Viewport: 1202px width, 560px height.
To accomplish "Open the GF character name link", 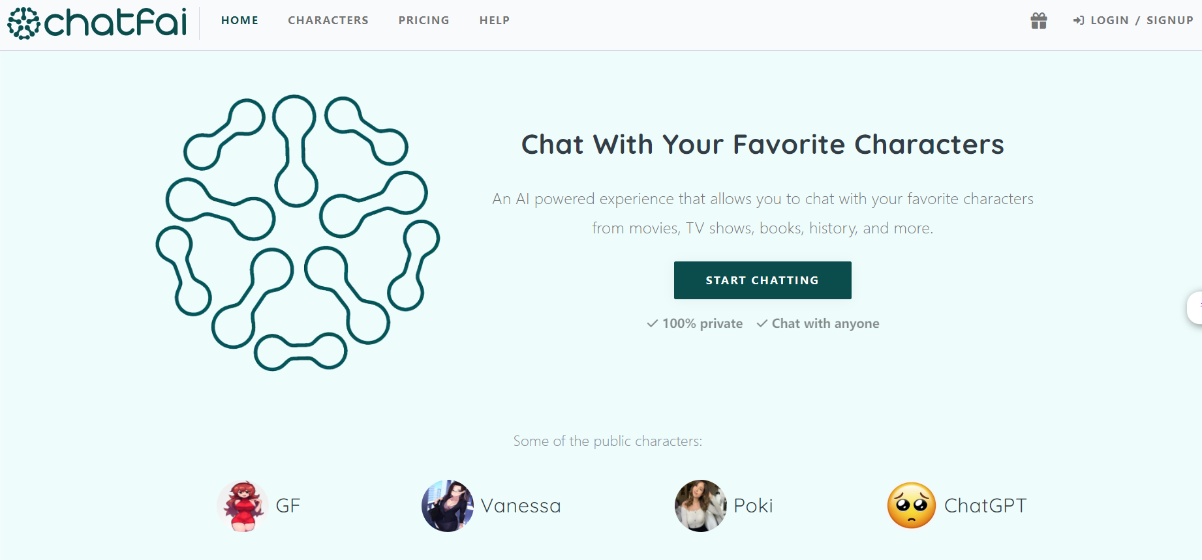I will (288, 506).
